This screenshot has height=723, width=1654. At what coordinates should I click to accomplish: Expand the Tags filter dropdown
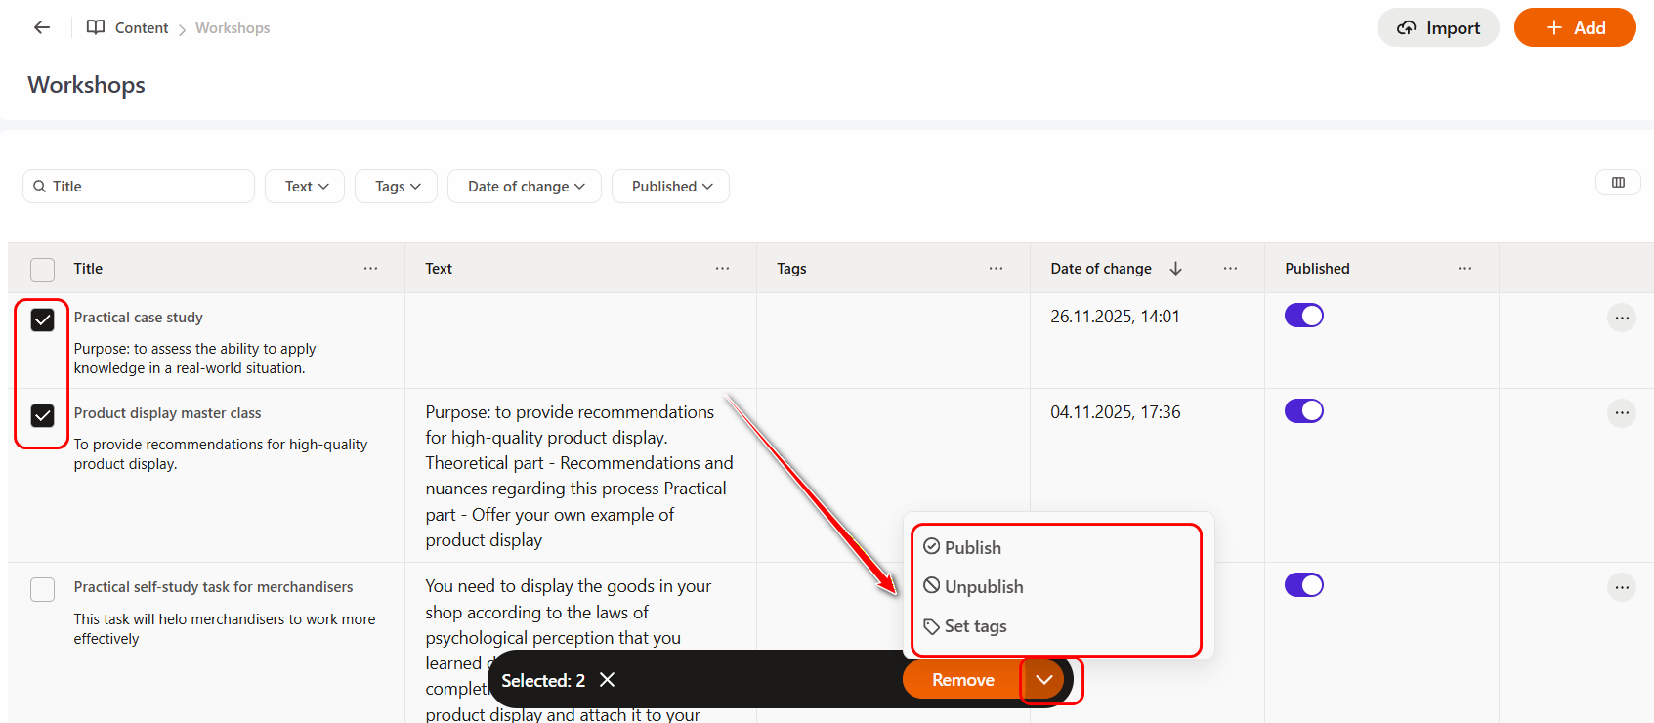397,187
